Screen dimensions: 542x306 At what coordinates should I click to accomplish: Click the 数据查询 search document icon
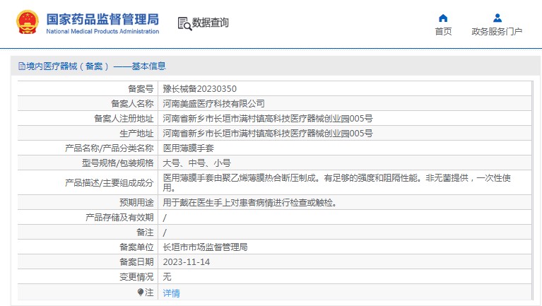click(x=184, y=23)
